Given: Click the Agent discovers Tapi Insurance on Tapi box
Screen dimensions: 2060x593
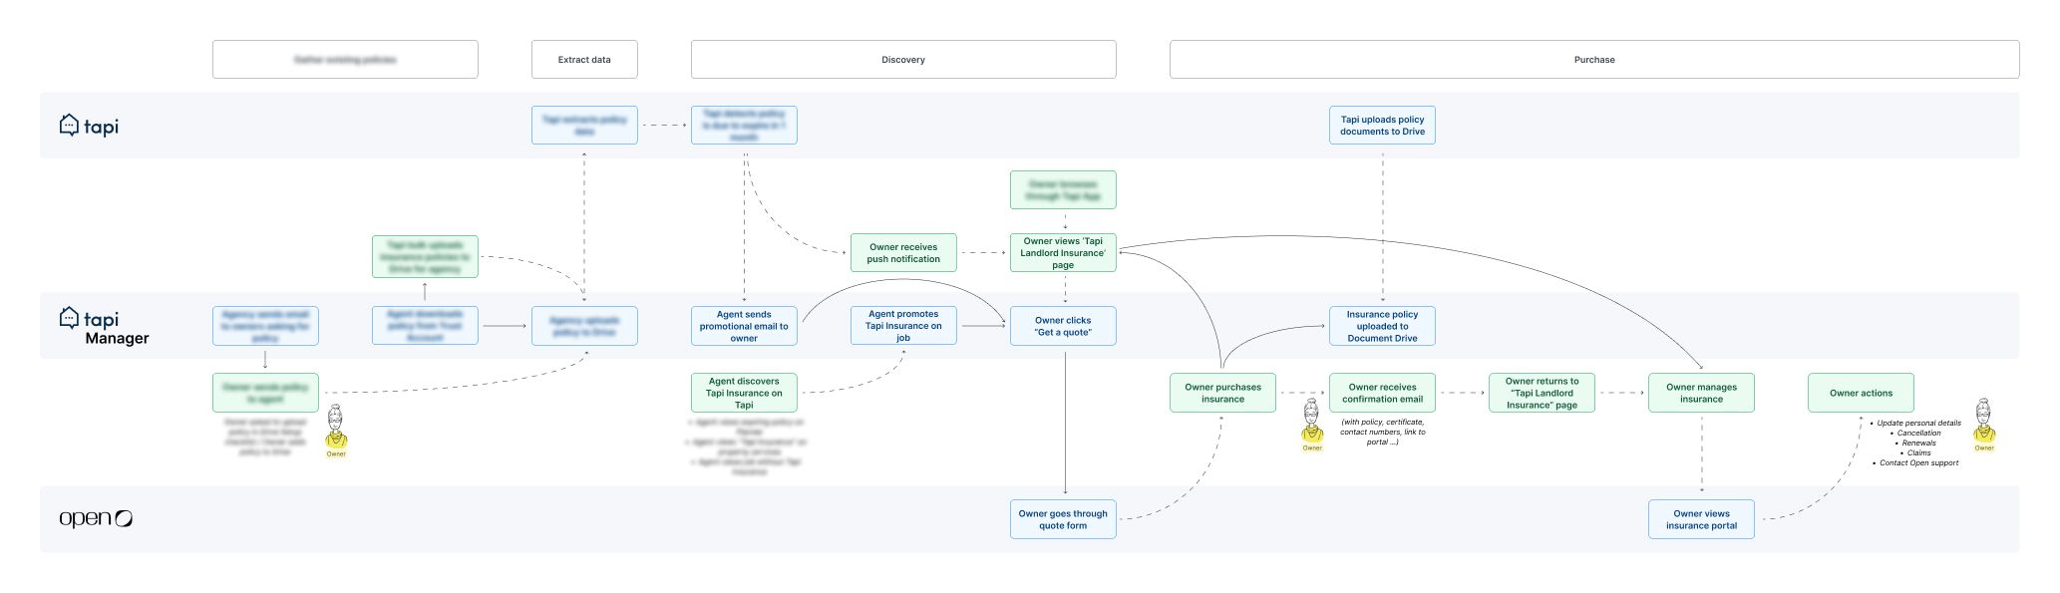Looking at the screenshot, I should pos(744,393).
